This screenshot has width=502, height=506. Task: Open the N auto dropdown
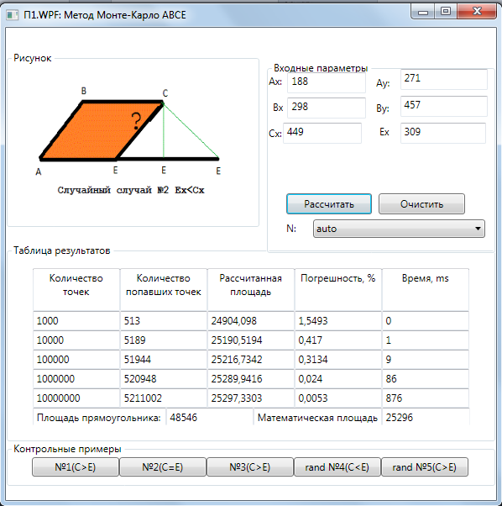tap(399, 229)
